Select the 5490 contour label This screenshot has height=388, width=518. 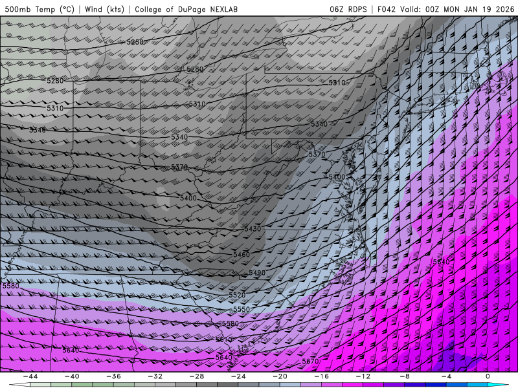257,273
